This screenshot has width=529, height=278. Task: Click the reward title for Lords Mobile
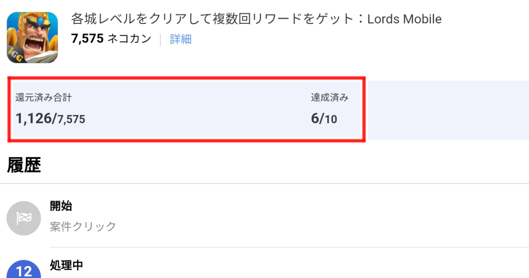(256, 19)
